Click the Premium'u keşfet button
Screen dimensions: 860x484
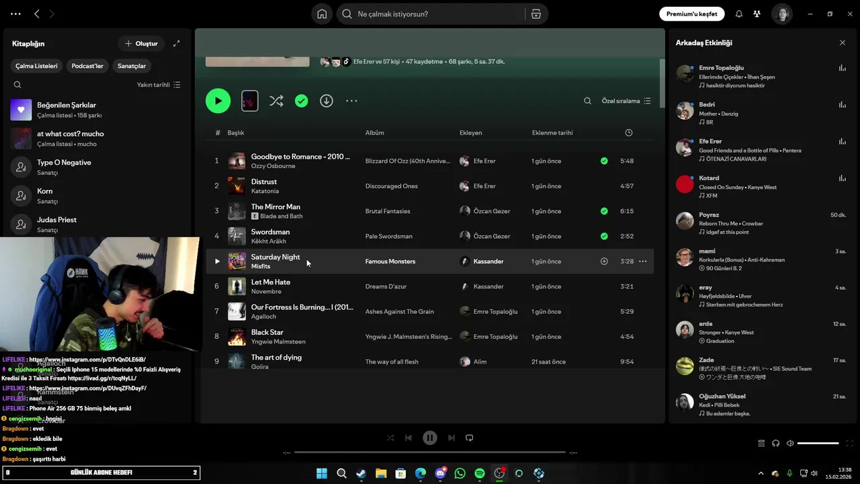(x=692, y=14)
